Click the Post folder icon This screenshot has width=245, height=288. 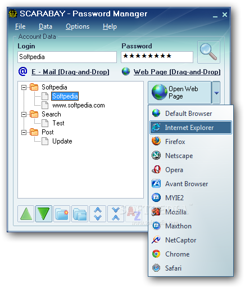coord(34,132)
